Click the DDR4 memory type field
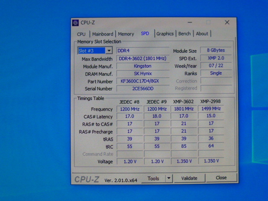This screenshot has width=268, height=201. [x=143, y=51]
